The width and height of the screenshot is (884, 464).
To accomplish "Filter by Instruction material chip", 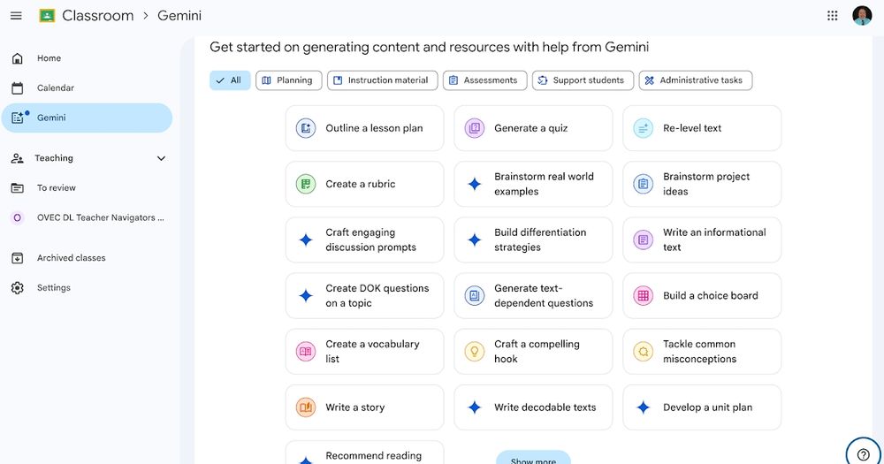I will coord(382,80).
